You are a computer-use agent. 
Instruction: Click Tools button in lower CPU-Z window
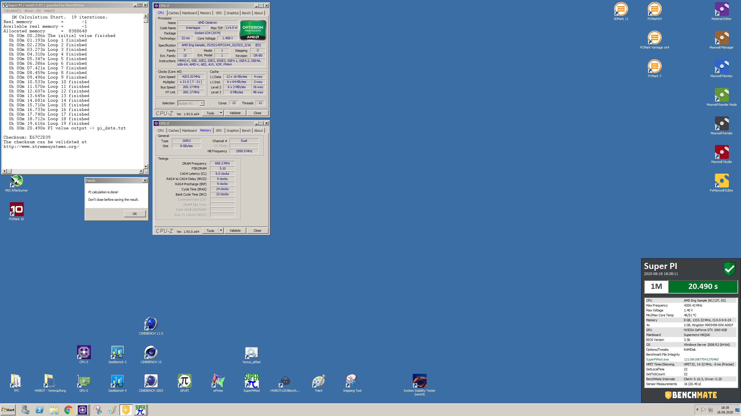(210, 231)
